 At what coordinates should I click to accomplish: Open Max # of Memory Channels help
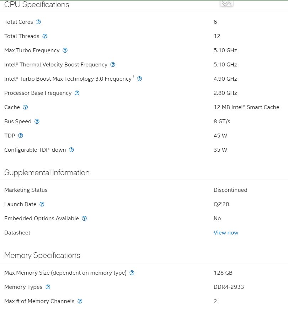pos(80,301)
